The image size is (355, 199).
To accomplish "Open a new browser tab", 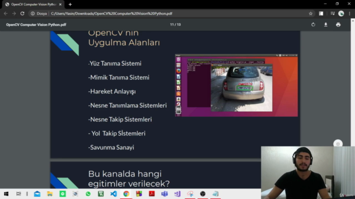I will tap(70, 4).
